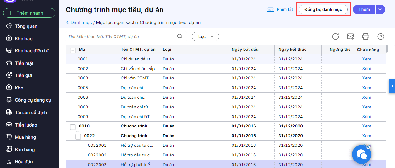Collapse all rows using header Mã toggle
Screen dimensions: 395x168
point(73,50)
